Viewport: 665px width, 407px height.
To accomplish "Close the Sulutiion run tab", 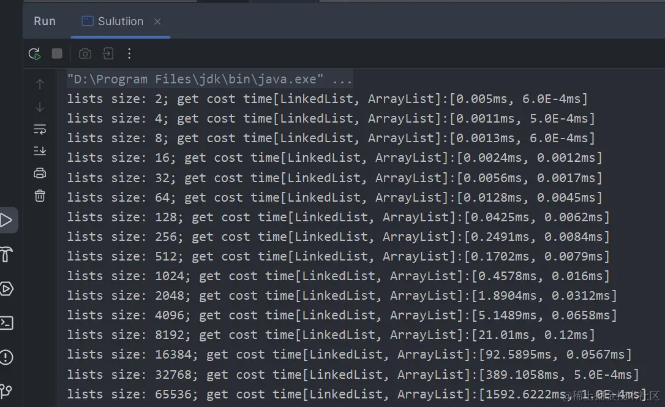I will point(157,21).
